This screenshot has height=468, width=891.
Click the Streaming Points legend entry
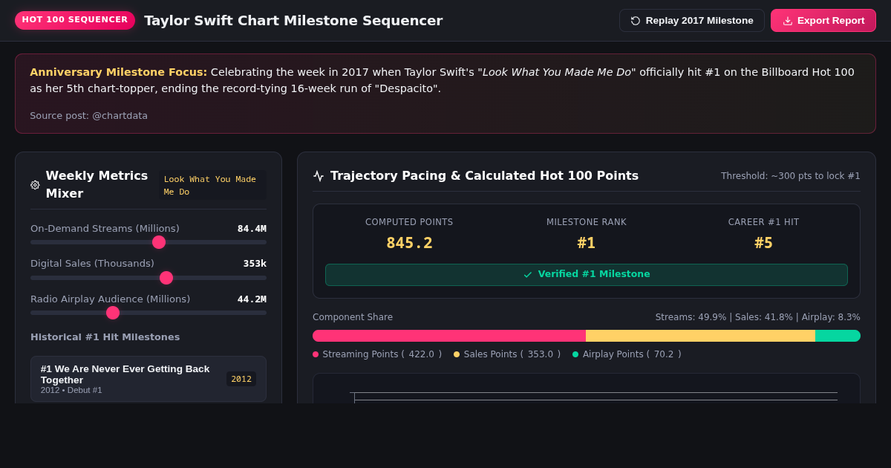tap(377, 354)
